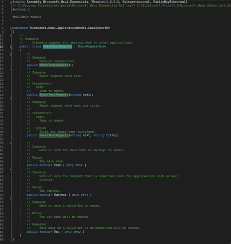Collapse the 'main text or message' comment block
Image resolution: width=231 pixels, height=244 pixels.
coord(11,143)
